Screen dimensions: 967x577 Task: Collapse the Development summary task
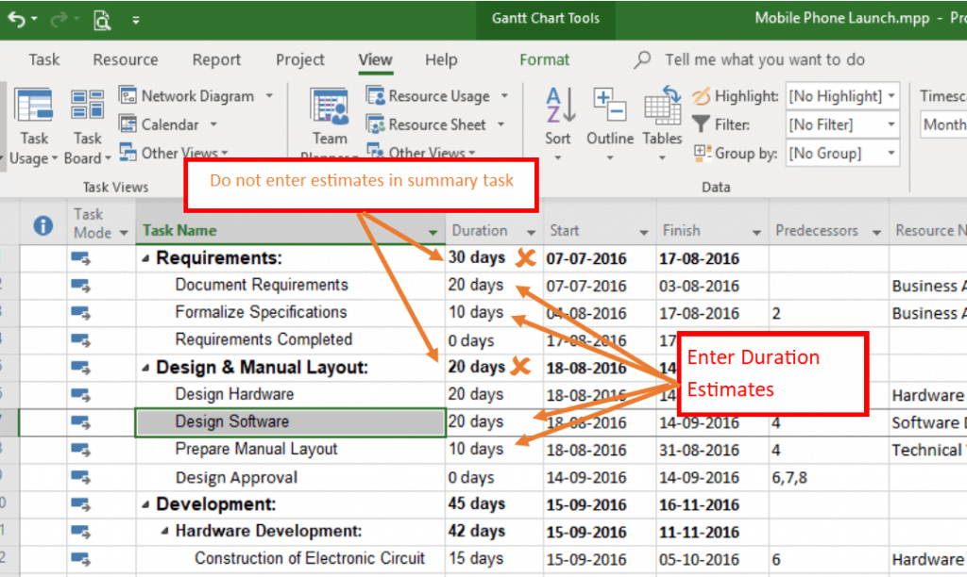pyautogui.click(x=145, y=504)
